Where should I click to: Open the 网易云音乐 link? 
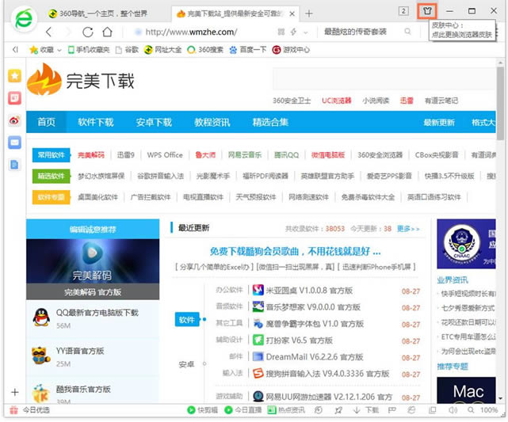coord(245,155)
